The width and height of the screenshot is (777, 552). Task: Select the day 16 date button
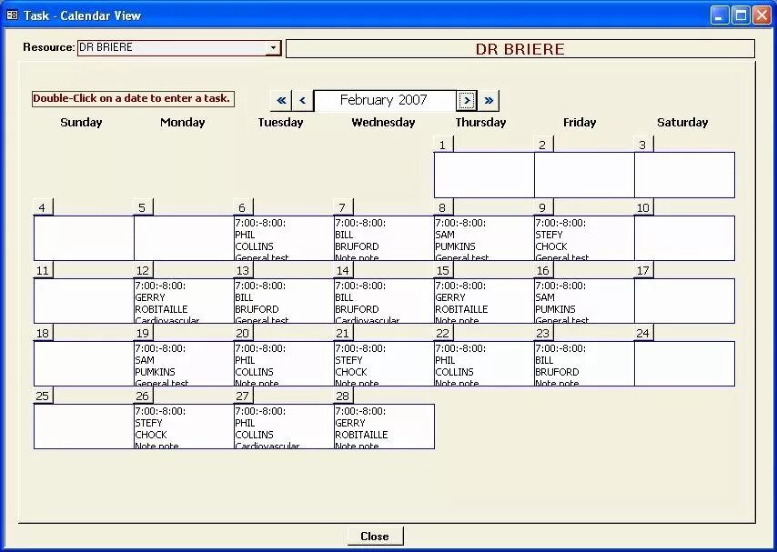543,271
